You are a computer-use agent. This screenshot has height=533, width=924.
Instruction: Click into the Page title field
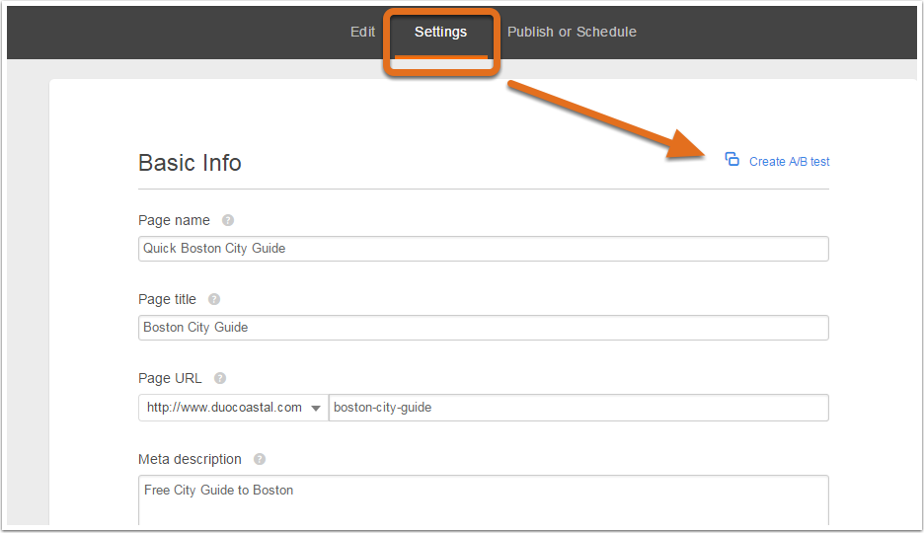[483, 328]
